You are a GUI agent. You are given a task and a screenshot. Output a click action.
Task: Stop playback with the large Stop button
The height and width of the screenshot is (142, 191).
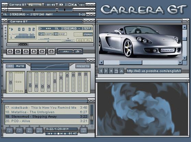point(34,51)
